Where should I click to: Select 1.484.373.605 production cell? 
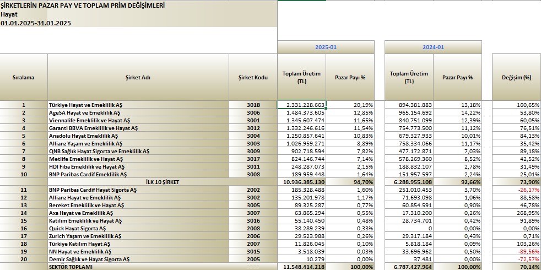301,112
